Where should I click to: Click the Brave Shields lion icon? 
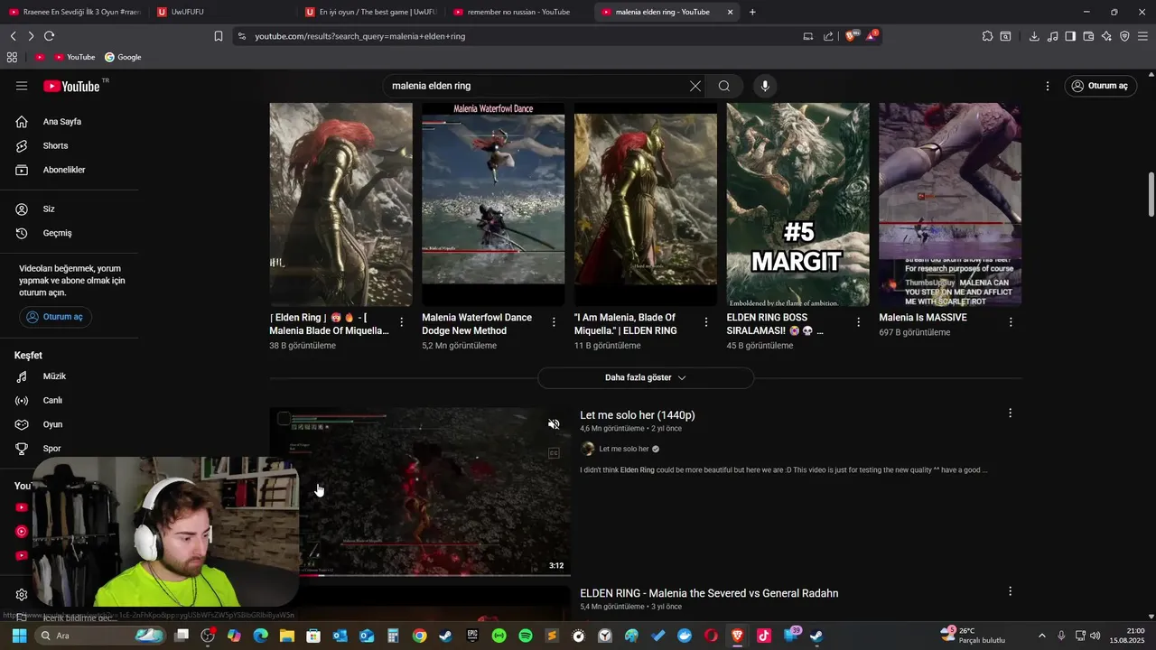[x=851, y=36]
